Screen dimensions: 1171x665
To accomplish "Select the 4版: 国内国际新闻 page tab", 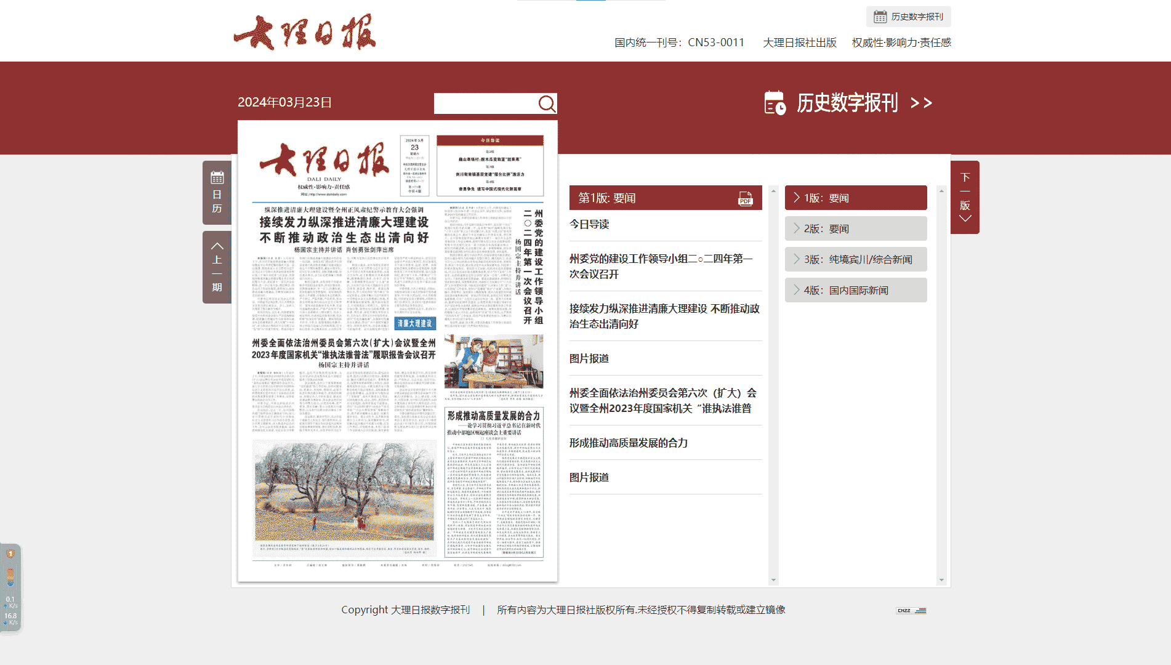I will tap(856, 290).
